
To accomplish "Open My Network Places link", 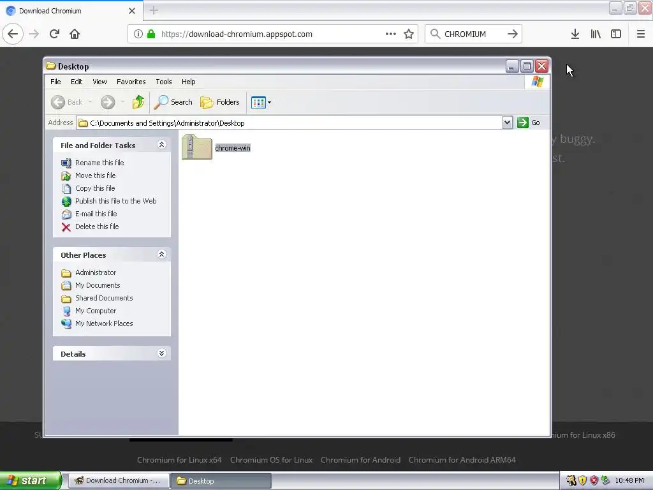I will pos(104,323).
